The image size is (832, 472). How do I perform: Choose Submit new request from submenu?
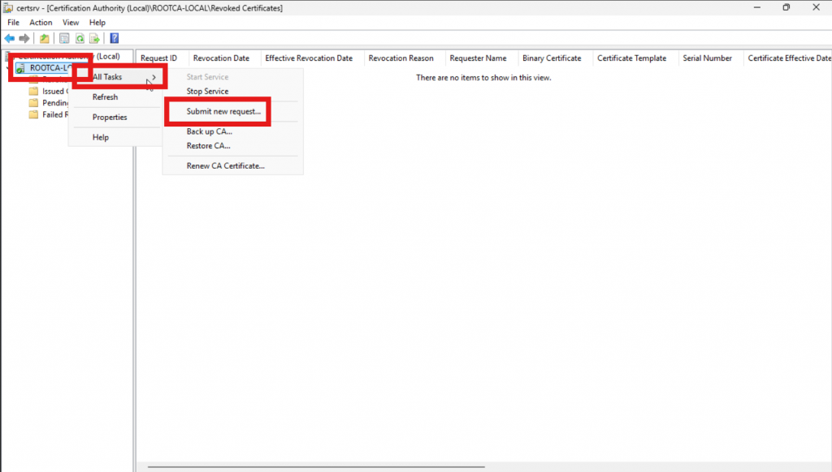pyautogui.click(x=223, y=111)
